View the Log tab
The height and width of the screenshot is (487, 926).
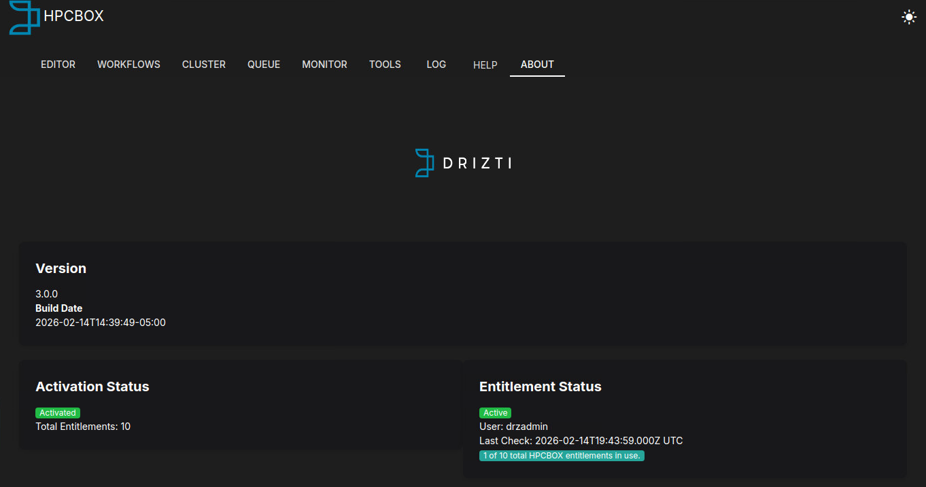click(x=436, y=65)
